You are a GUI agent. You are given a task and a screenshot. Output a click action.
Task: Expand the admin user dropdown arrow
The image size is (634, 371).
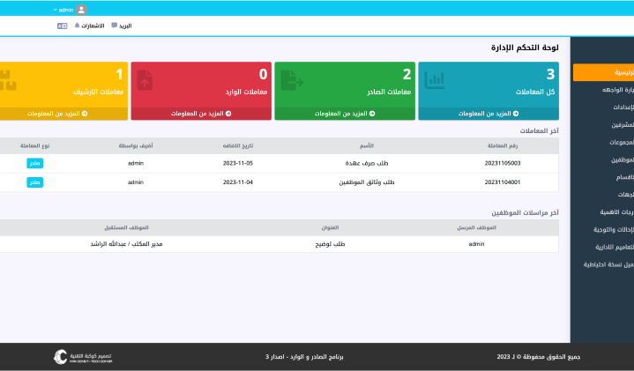(55, 10)
